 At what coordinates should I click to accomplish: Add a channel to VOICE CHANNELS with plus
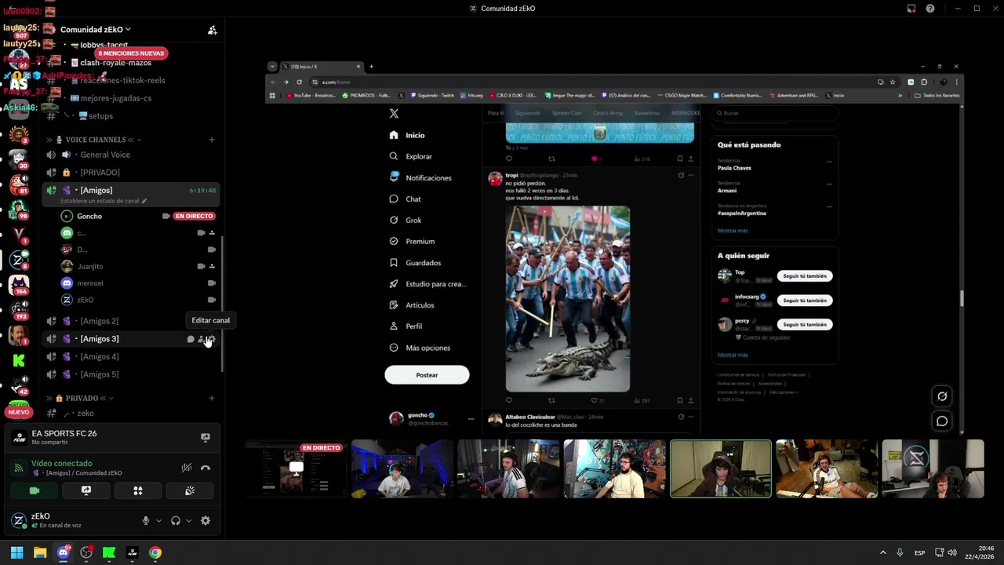(212, 140)
